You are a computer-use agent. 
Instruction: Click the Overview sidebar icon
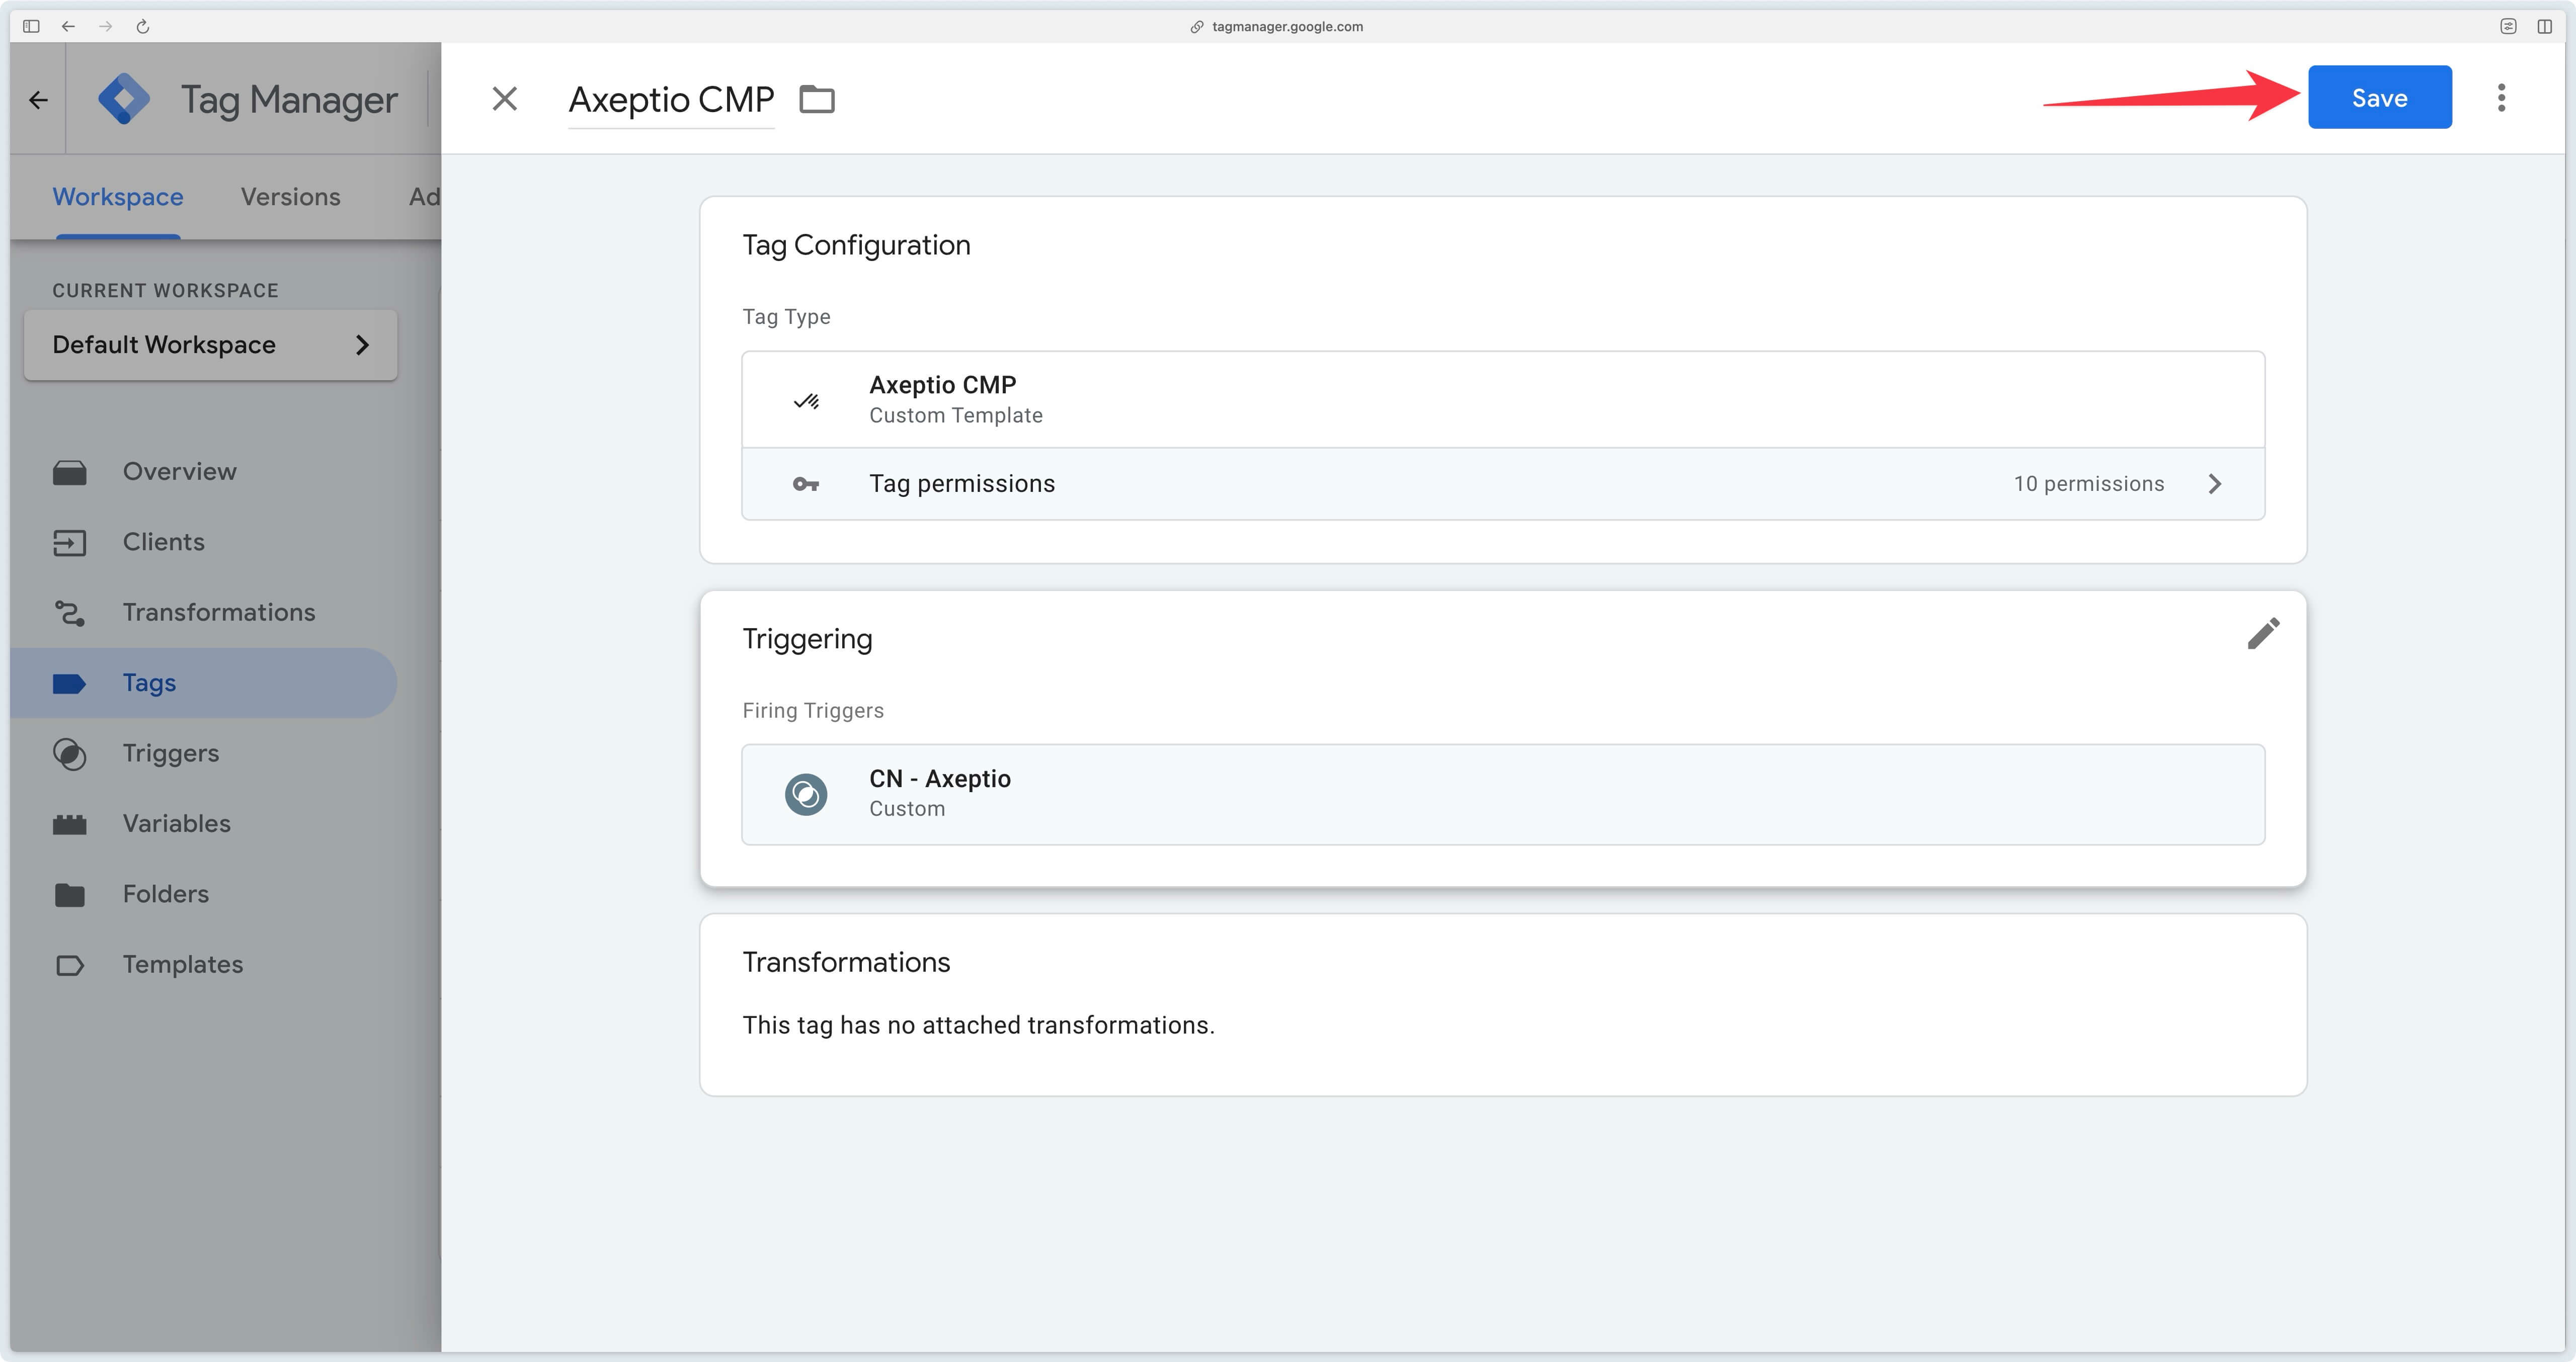coord(69,472)
